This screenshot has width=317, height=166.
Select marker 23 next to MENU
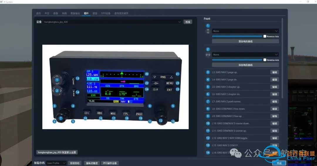(178, 83)
